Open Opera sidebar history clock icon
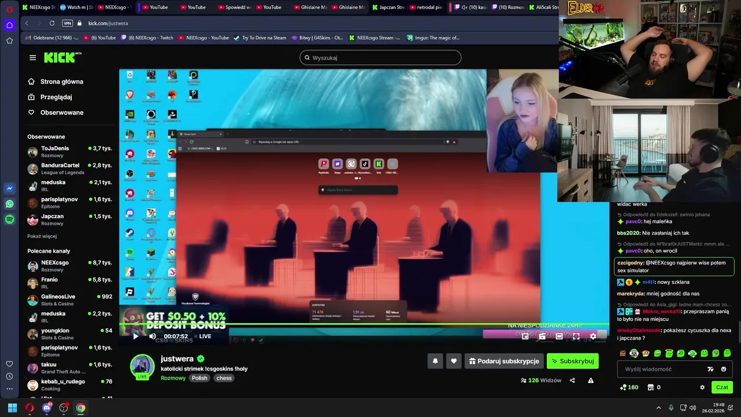The image size is (741, 417). tap(9, 376)
